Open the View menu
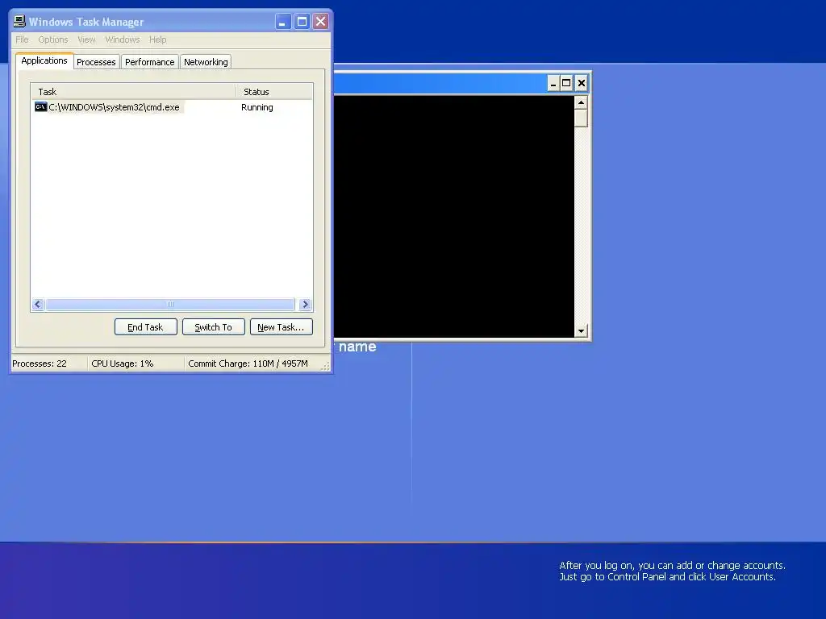This screenshot has width=826, height=619. point(86,39)
